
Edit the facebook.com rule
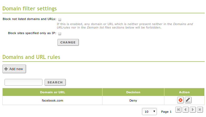tap(188, 100)
